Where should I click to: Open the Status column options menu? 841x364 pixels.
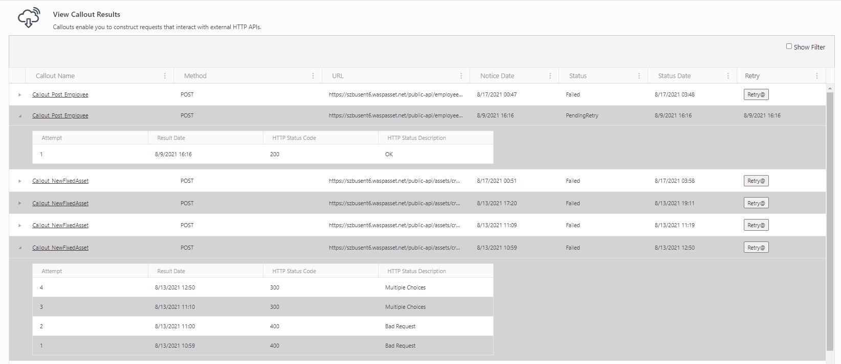pyautogui.click(x=639, y=76)
